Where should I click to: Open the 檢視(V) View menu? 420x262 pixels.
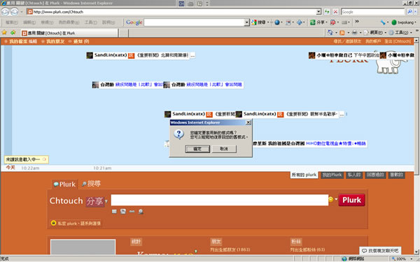pos(47,22)
